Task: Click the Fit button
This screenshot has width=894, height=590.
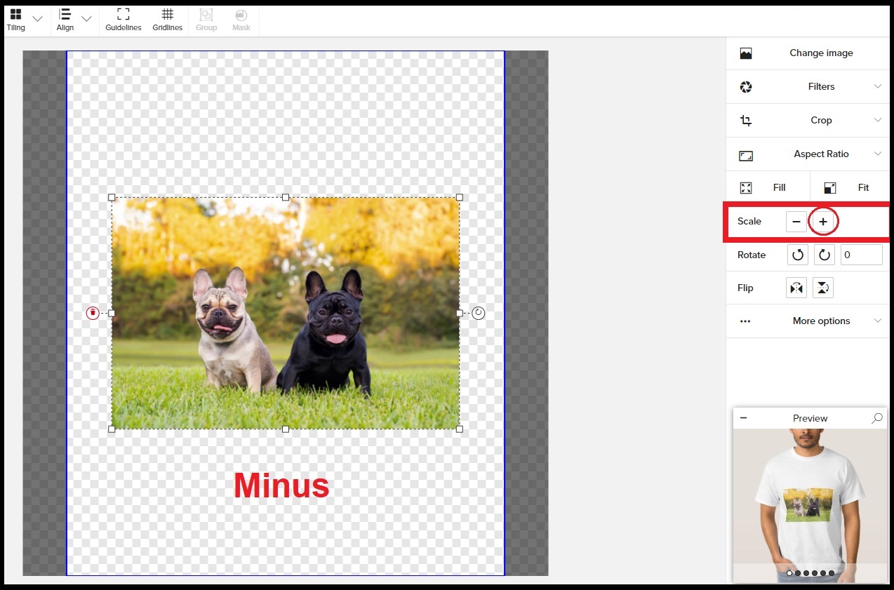Action: (850, 188)
